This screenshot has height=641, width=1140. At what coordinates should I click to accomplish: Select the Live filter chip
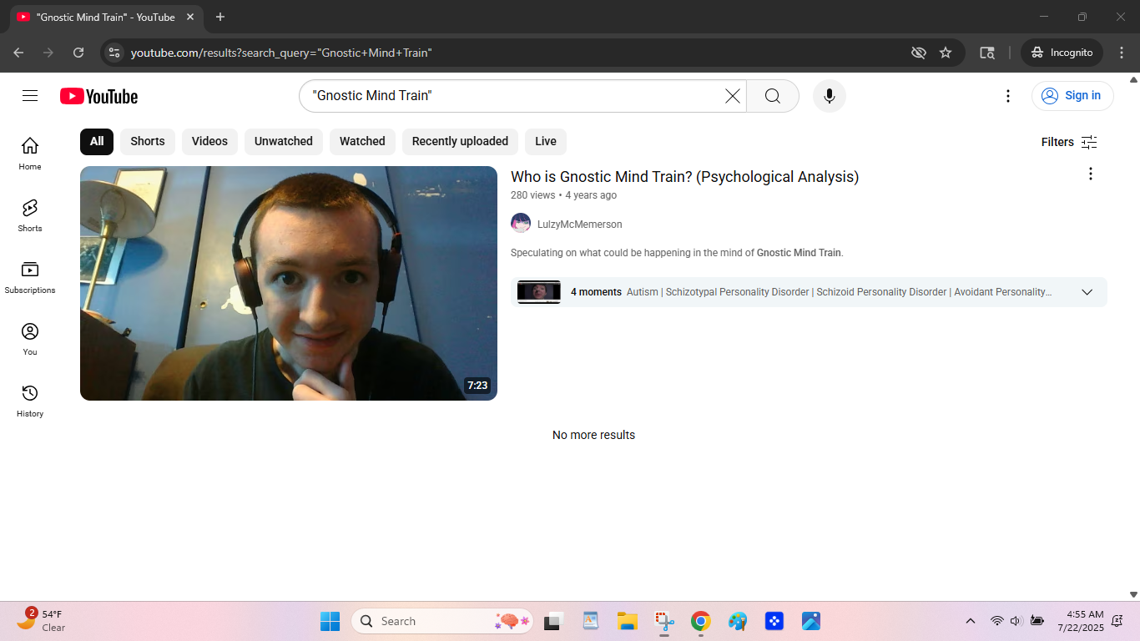[x=546, y=142]
